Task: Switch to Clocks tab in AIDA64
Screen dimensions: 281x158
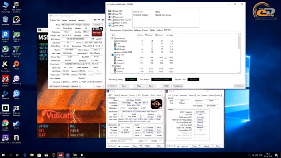Action: (x=152, y=30)
